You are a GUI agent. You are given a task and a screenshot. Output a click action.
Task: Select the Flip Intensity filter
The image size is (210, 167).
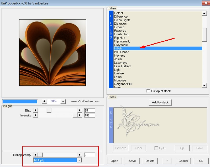point(158,41)
